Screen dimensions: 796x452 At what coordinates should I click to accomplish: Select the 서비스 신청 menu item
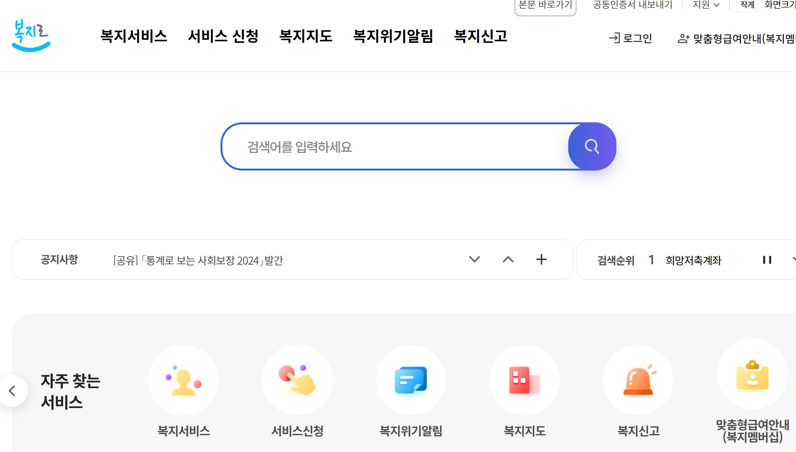(224, 37)
